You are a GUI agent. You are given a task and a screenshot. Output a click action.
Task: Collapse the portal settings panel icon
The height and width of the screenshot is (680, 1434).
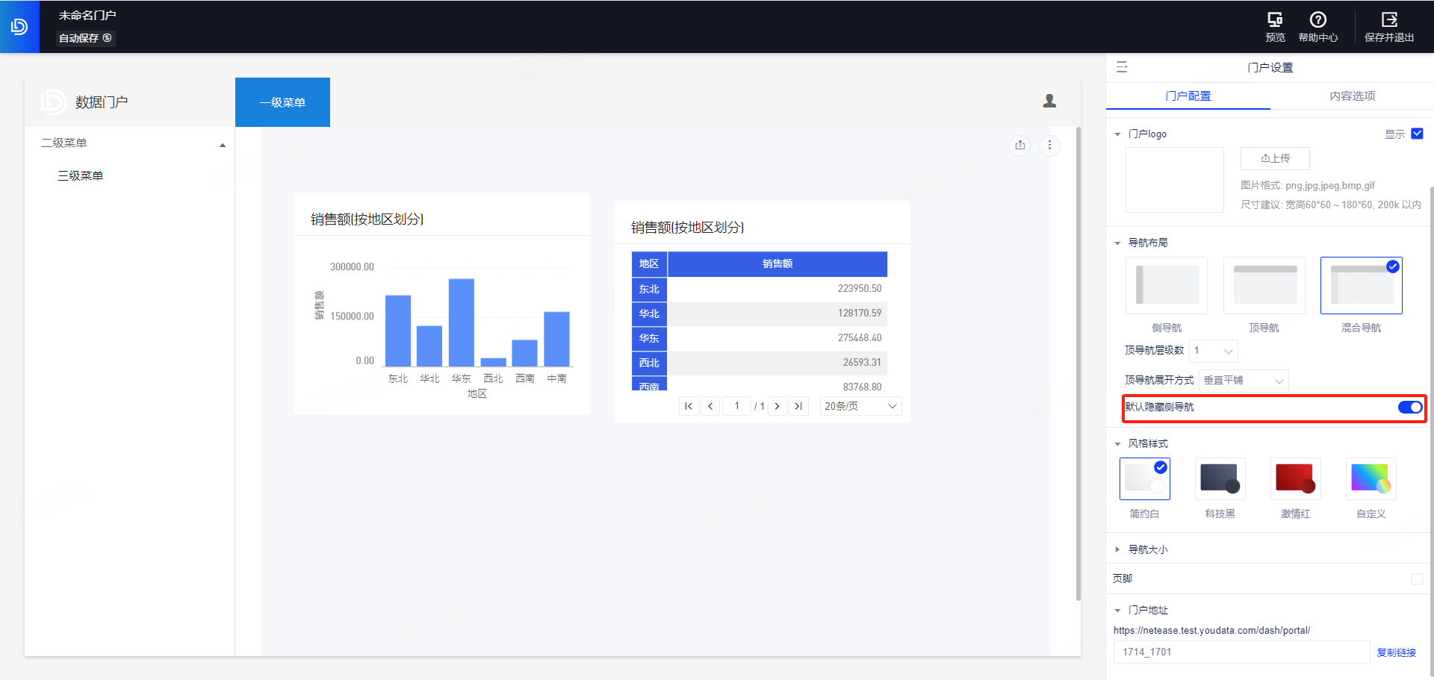coord(1122,67)
